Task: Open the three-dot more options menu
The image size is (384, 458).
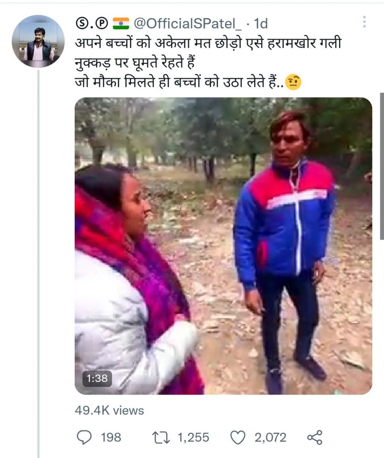Action: 364,22
